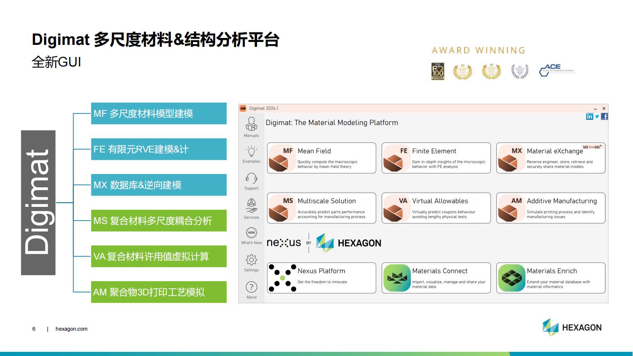Open the Nexus Platform card

tap(321, 278)
